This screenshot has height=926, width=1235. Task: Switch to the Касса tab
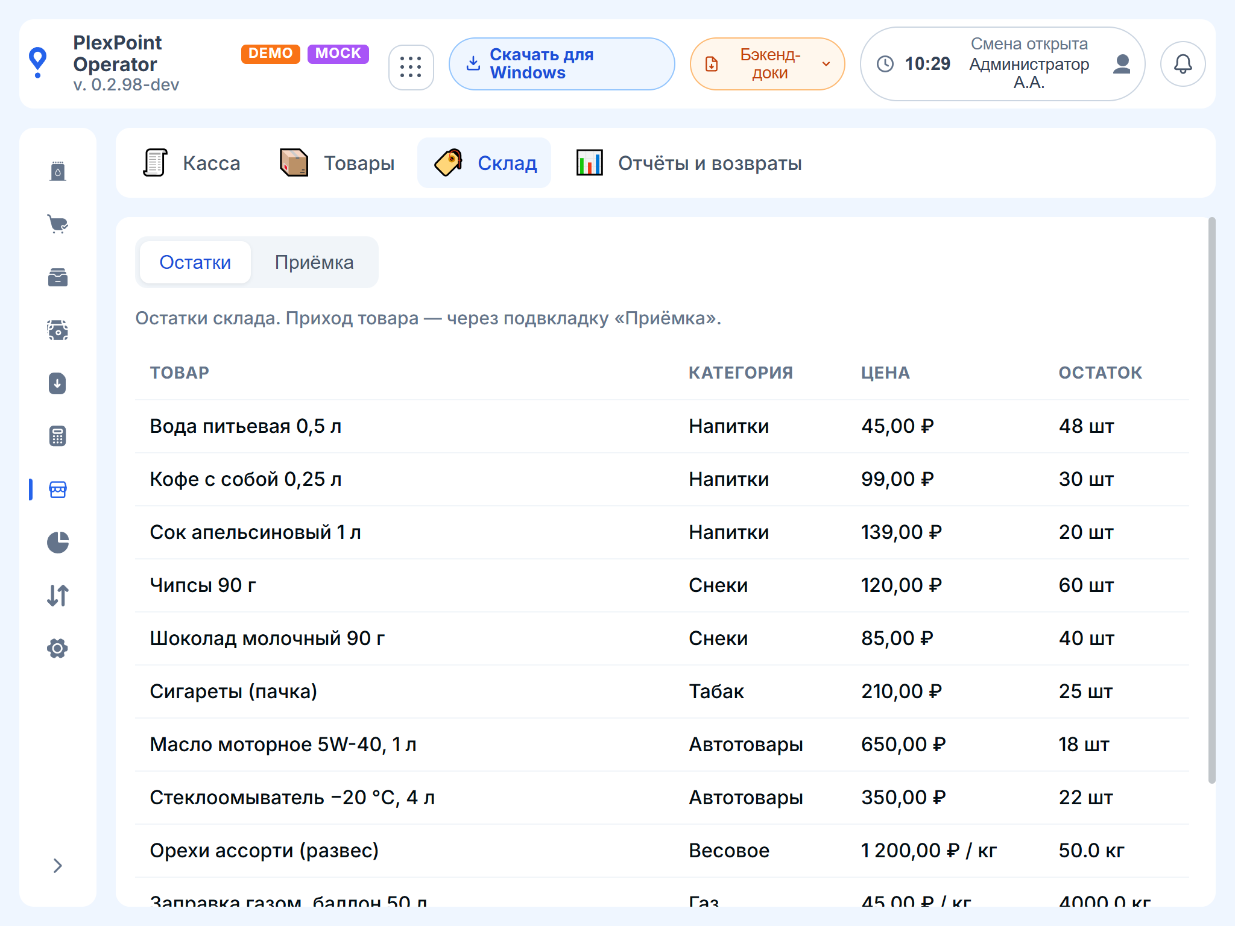pos(192,163)
